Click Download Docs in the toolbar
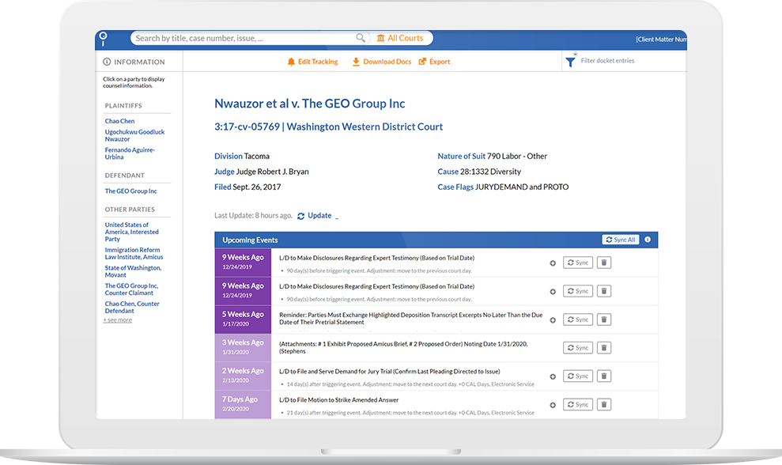This screenshot has height=465, width=782. click(x=382, y=62)
